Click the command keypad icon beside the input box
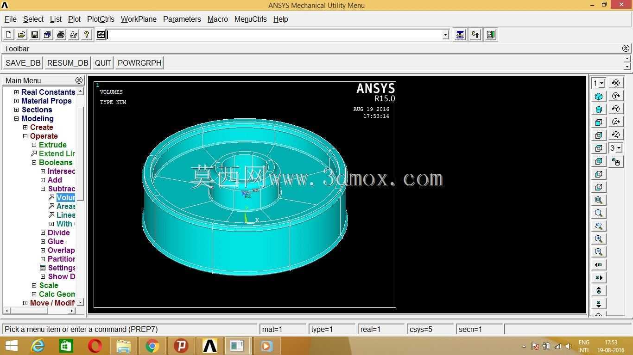The height and width of the screenshot is (355, 633). [101, 35]
